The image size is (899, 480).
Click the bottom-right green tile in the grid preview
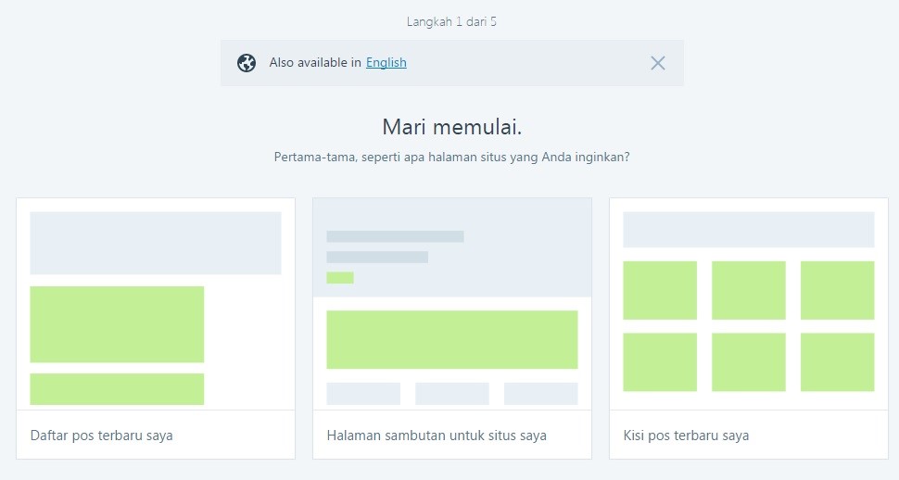coord(837,362)
